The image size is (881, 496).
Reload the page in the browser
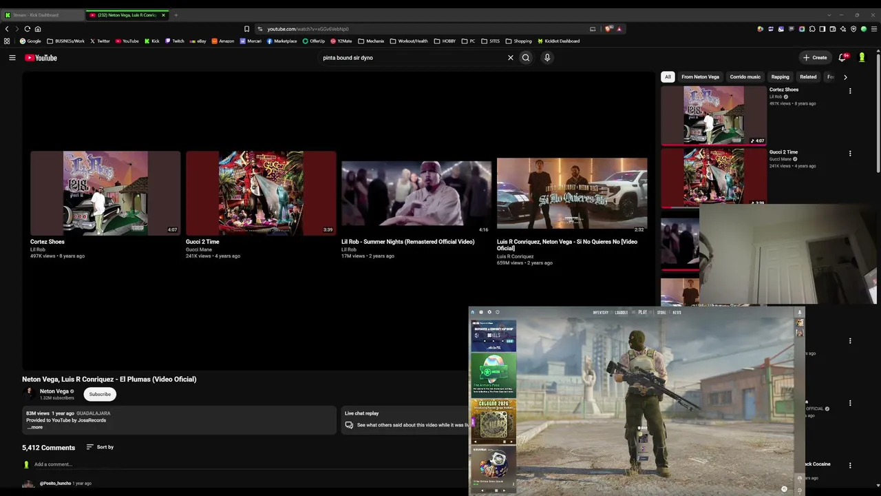27,29
